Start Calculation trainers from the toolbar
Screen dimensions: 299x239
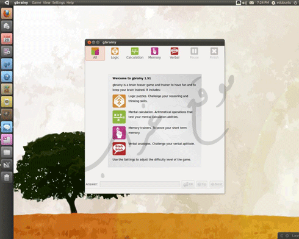click(x=135, y=53)
